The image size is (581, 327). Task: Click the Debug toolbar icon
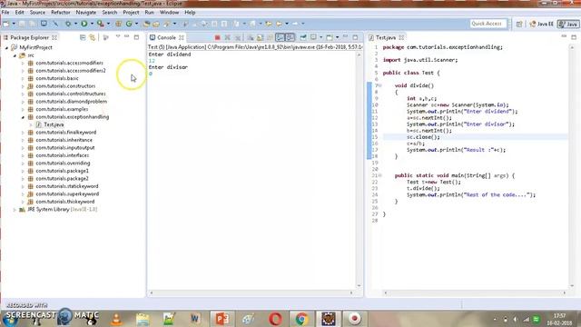coord(68,24)
